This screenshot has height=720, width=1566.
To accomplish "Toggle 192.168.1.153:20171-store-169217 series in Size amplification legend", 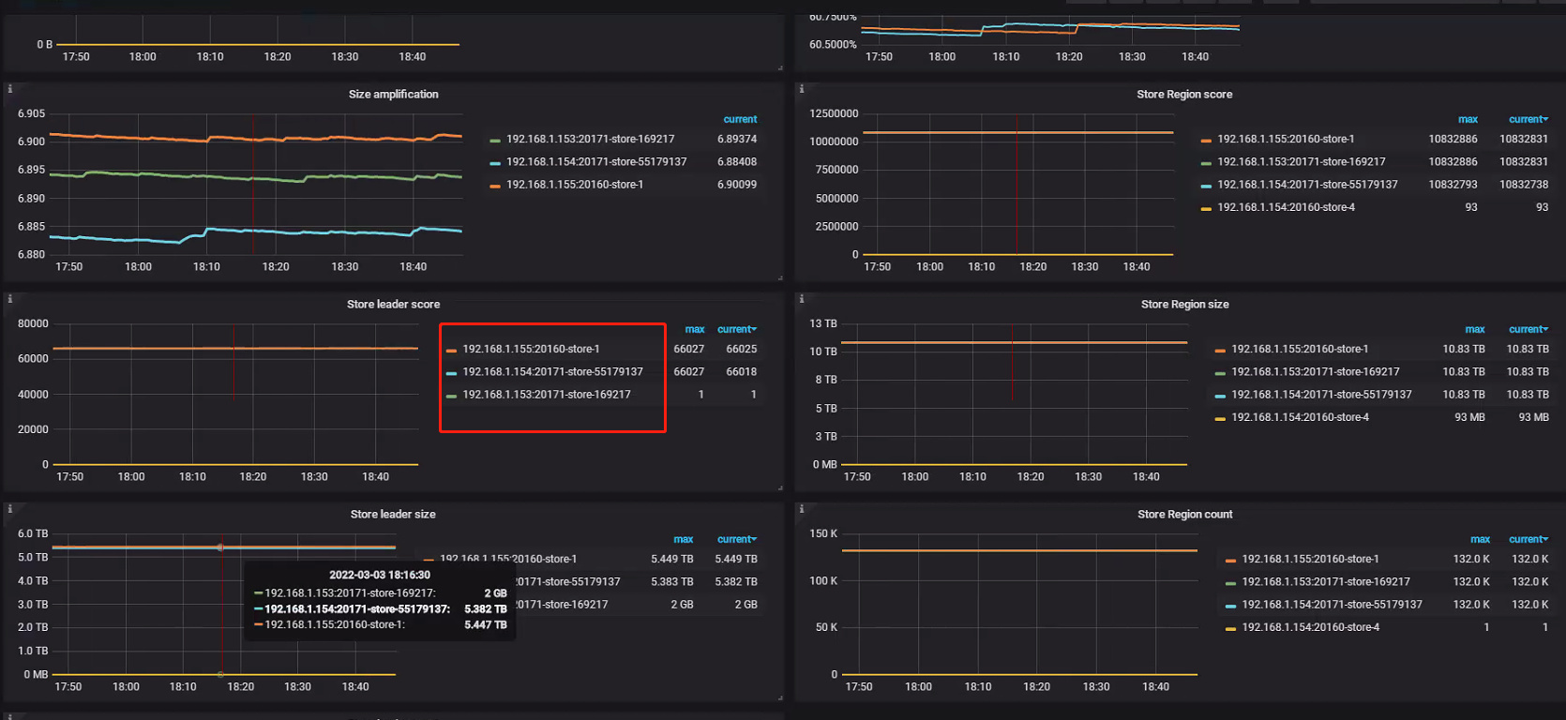I will tap(590, 139).
